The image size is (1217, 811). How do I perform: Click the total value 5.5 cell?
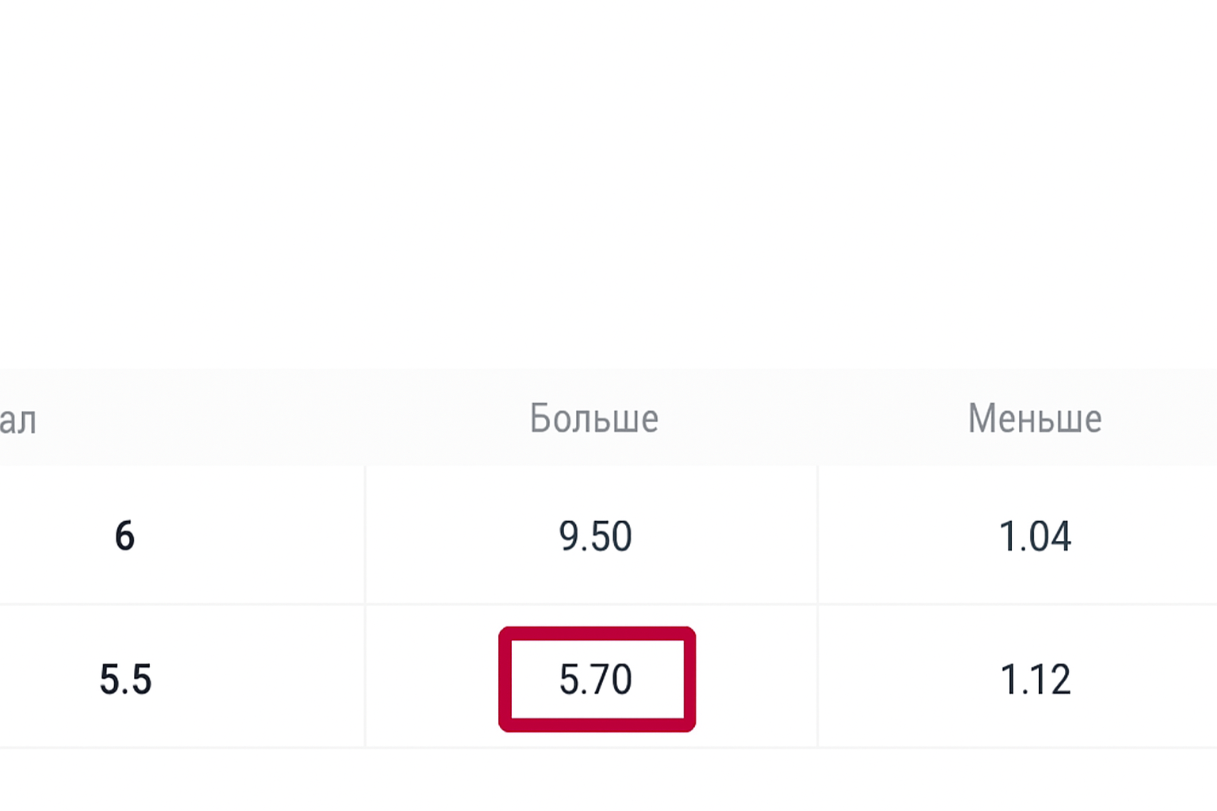pos(125,680)
